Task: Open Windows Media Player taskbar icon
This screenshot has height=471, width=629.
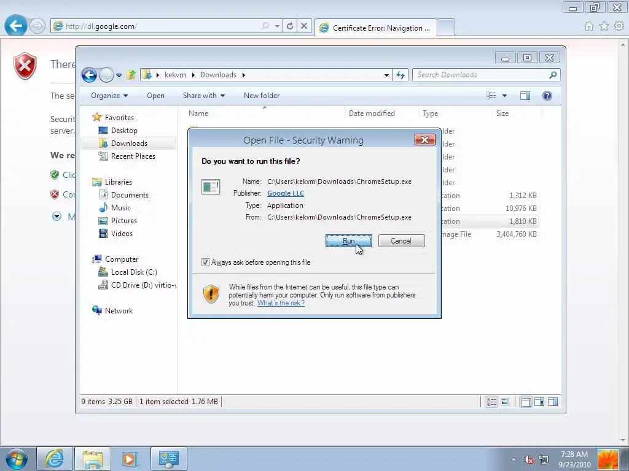Action: [129, 459]
